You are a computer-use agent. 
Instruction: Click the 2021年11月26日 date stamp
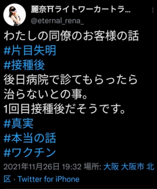[x=31, y=167]
